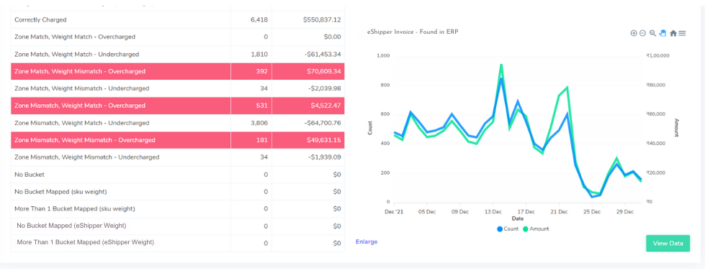Click the No Bucket row
This screenshot has width=705, height=273.
click(x=178, y=175)
